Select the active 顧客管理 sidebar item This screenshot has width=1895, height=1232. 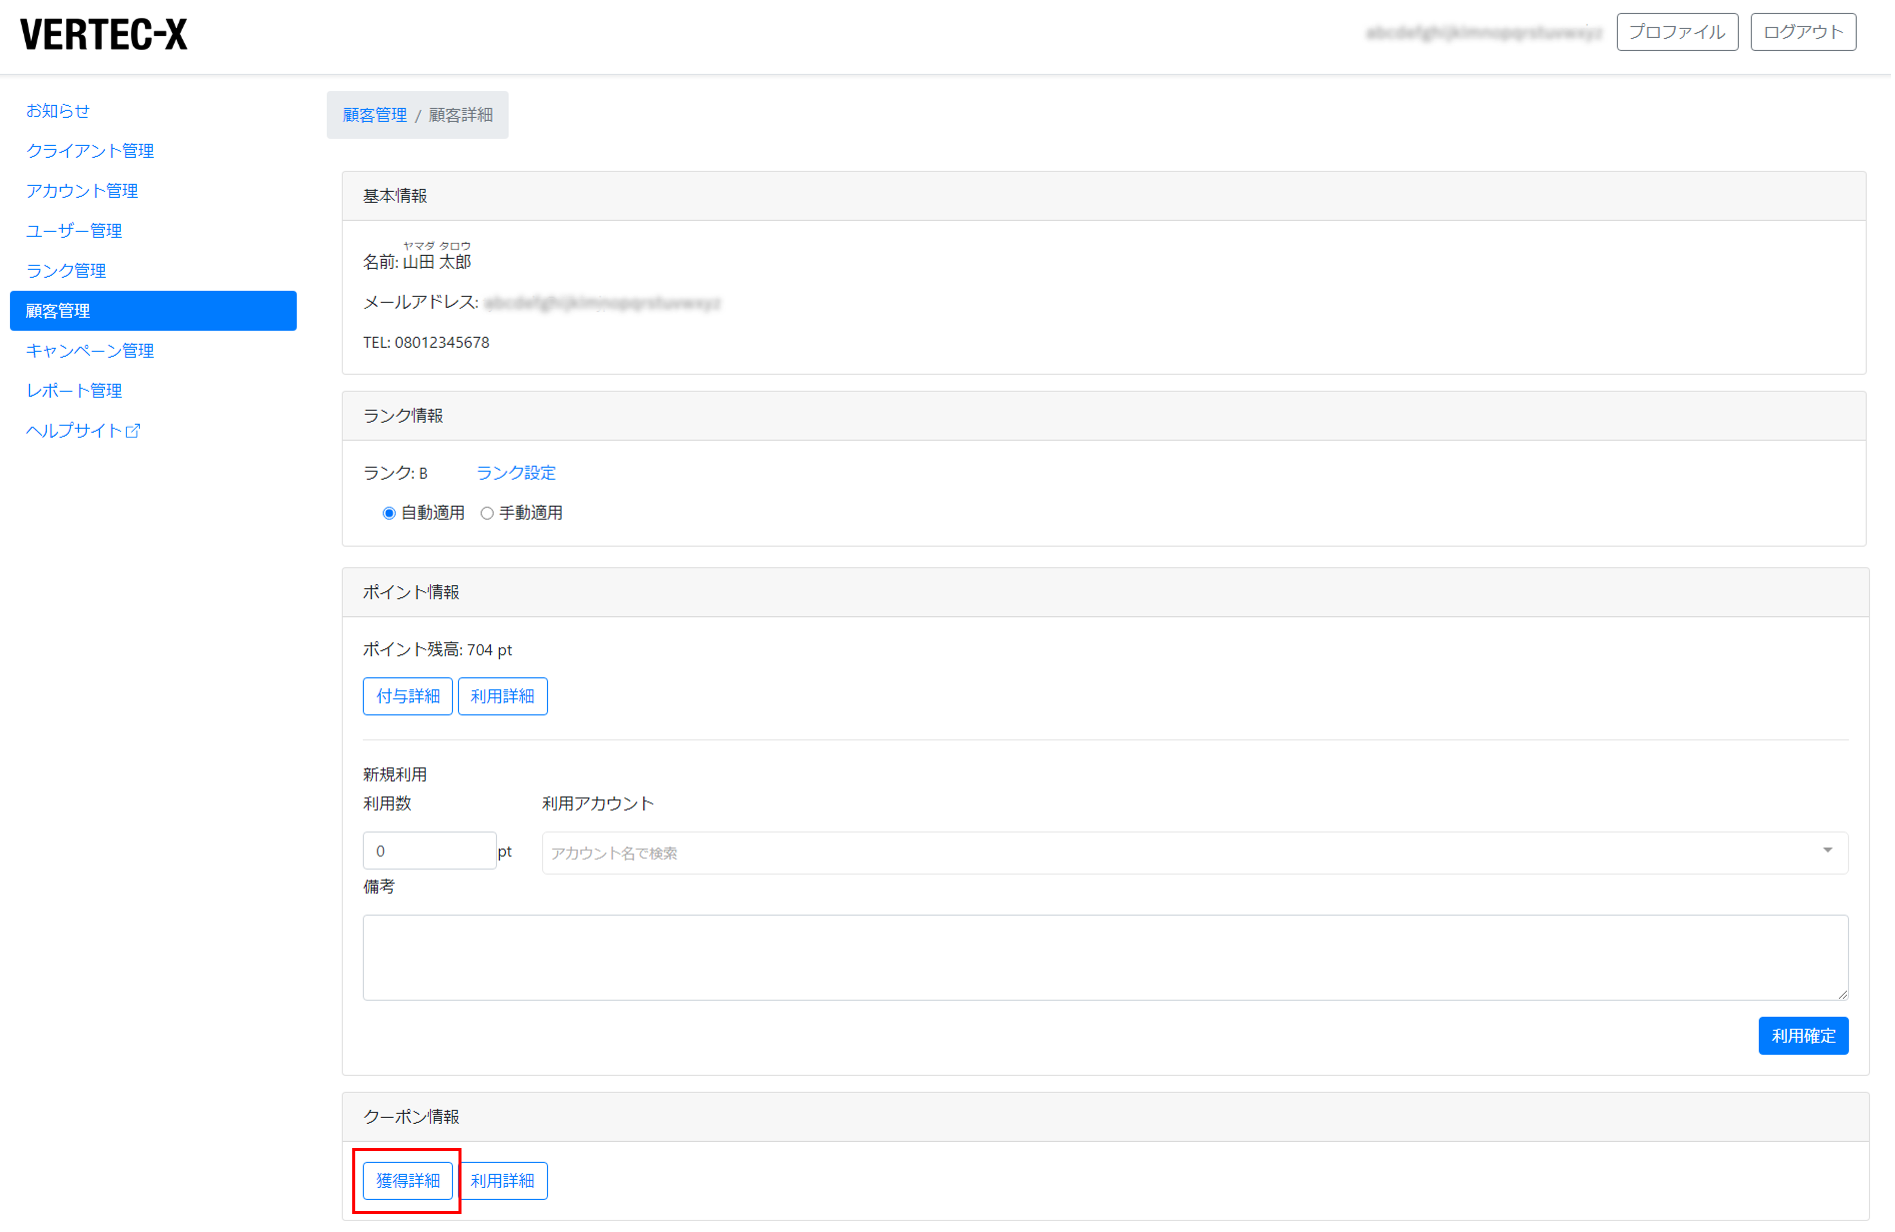[x=153, y=311]
